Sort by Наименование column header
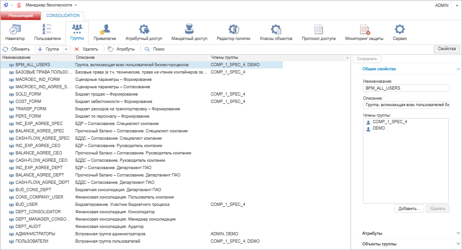 click(37, 57)
